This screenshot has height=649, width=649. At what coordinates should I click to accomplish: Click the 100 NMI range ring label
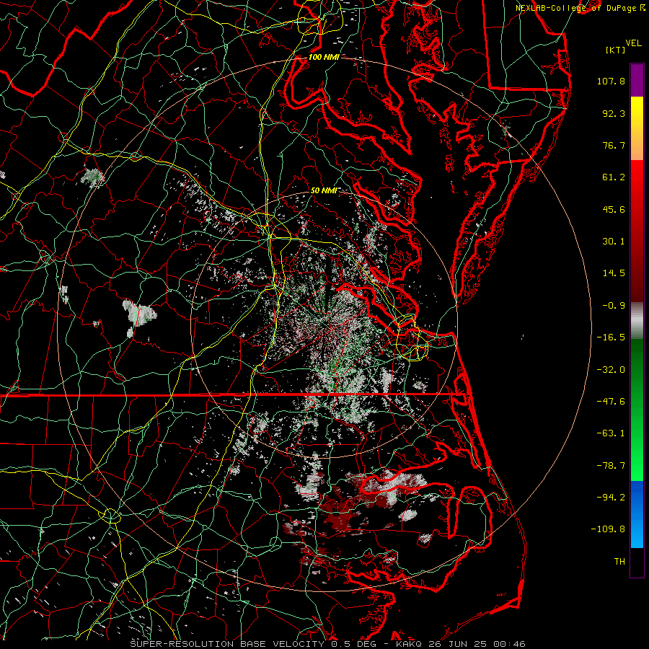(x=324, y=57)
